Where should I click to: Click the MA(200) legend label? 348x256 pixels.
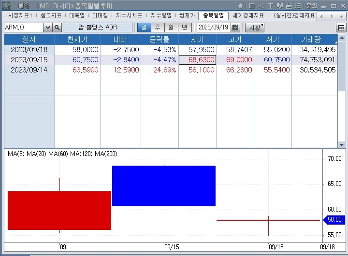point(106,154)
